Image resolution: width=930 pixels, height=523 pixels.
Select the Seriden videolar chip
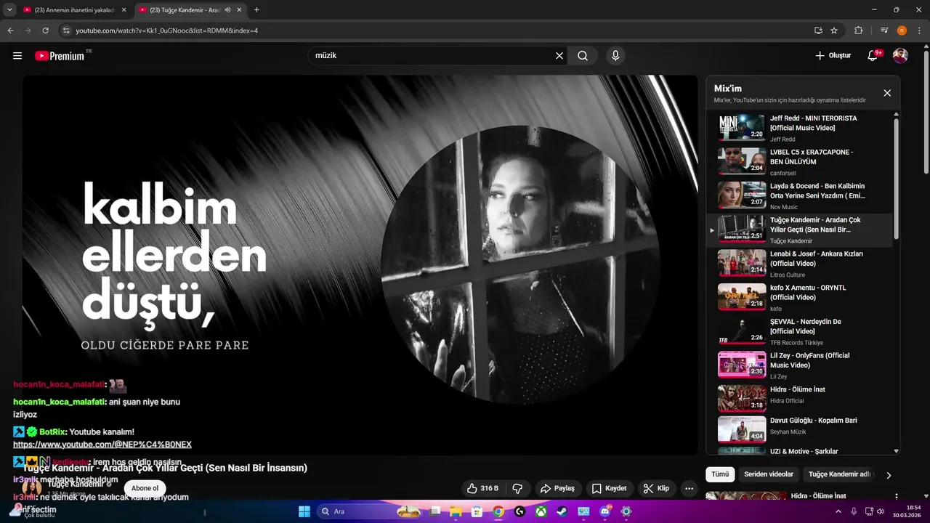tap(769, 474)
